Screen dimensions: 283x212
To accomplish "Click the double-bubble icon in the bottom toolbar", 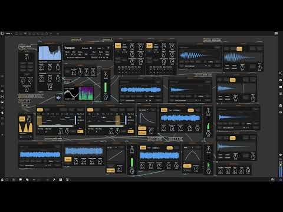I will (27, 180).
